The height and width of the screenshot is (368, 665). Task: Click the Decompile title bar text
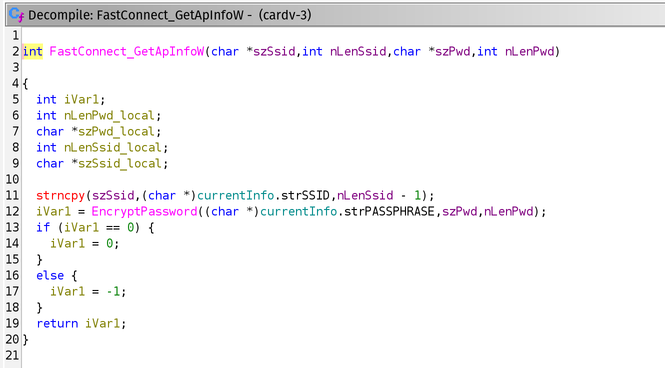click(x=170, y=15)
